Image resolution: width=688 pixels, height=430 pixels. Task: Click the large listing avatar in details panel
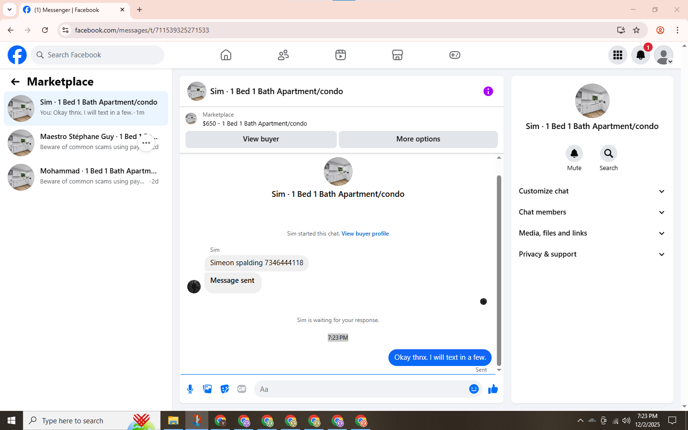[x=592, y=101]
